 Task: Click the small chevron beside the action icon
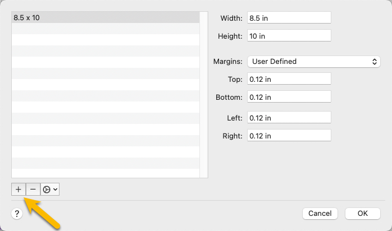tap(55, 190)
